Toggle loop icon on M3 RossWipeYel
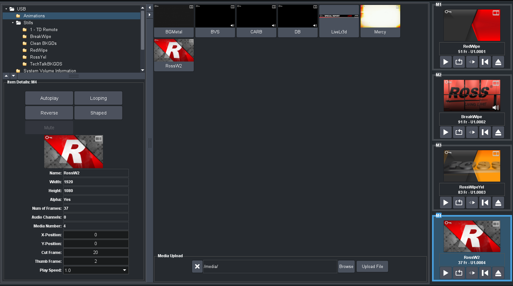The height and width of the screenshot is (286, 513). 459,203
